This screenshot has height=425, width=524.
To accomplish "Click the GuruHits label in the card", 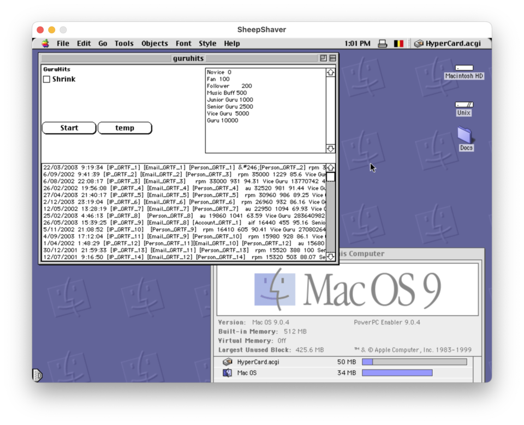I will (57, 69).
